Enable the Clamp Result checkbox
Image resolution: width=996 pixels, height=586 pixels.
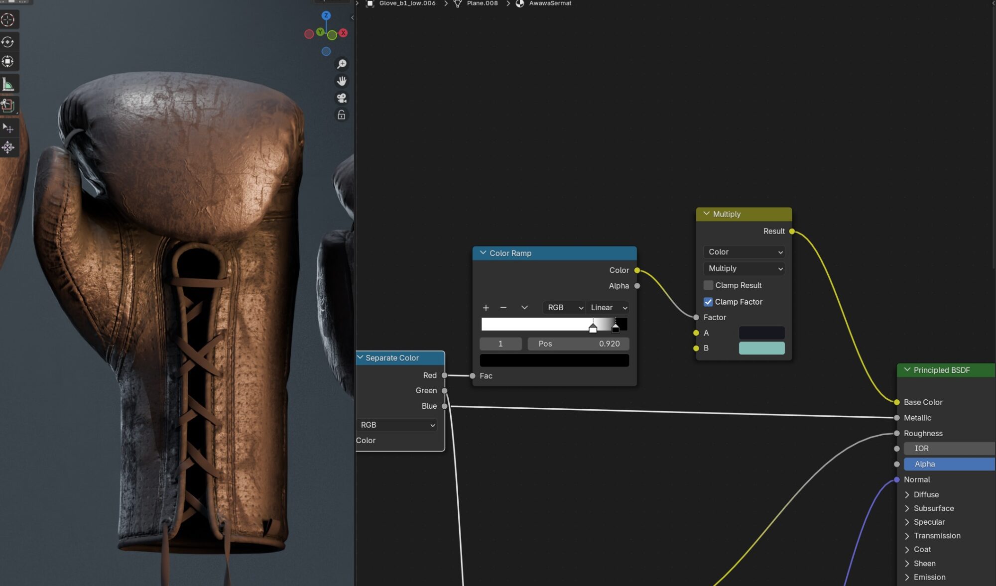tap(708, 285)
